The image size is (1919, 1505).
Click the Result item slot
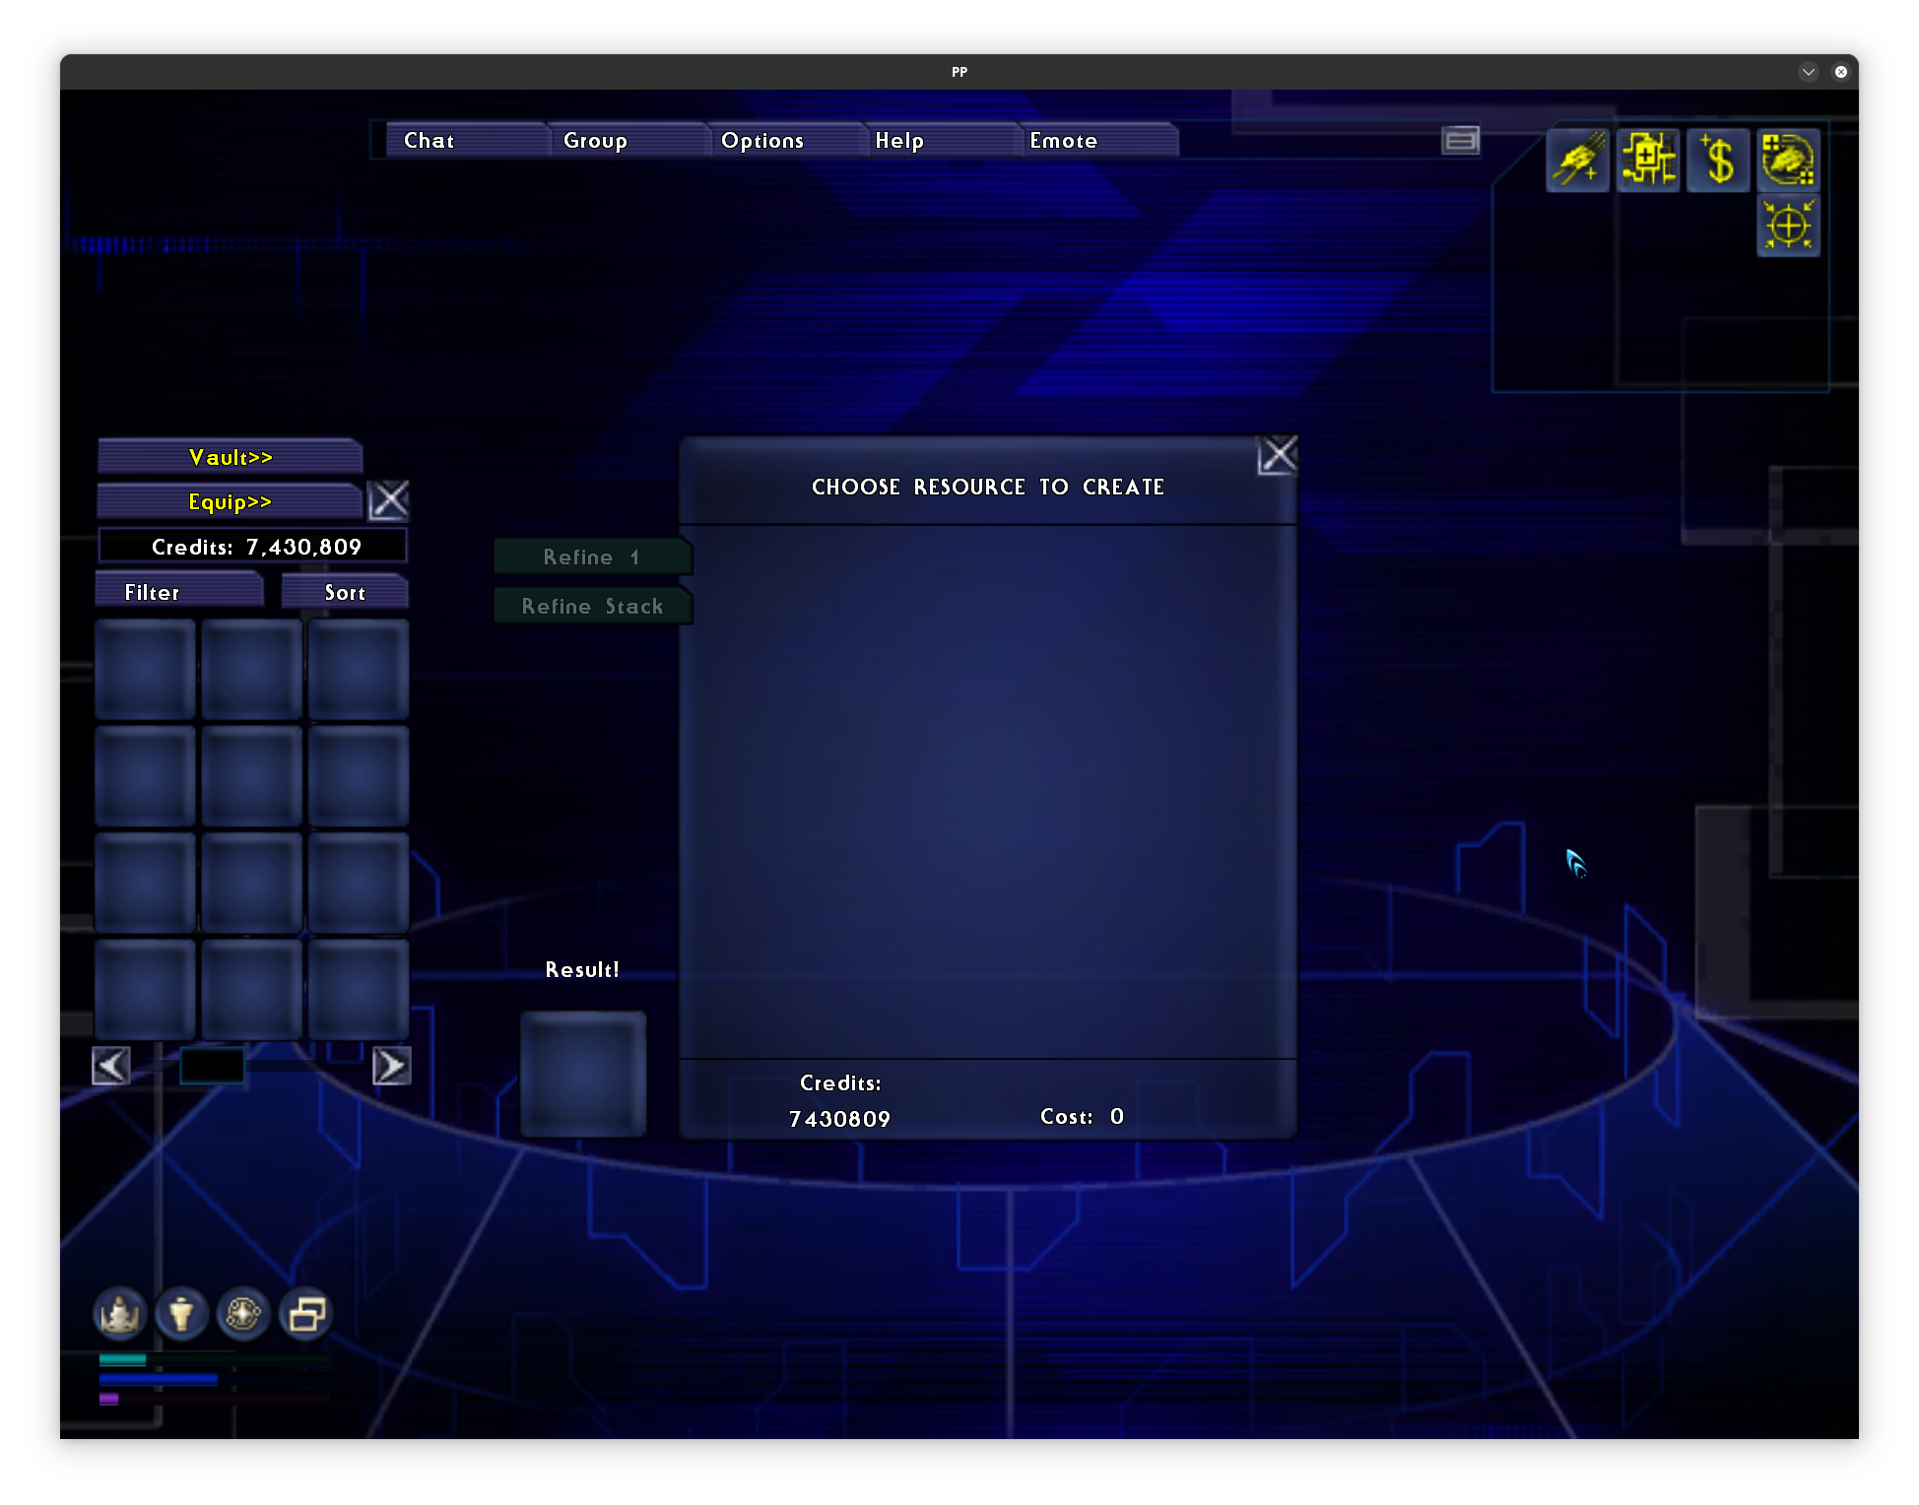[583, 1074]
